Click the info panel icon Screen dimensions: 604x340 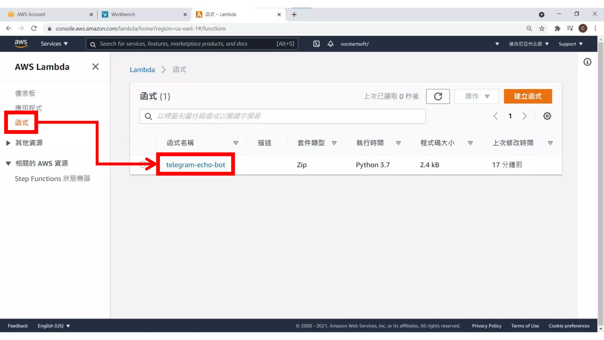pyautogui.click(x=587, y=62)
